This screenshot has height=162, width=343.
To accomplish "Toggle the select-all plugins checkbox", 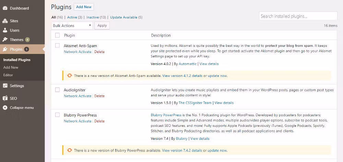I will click(57, 35).
